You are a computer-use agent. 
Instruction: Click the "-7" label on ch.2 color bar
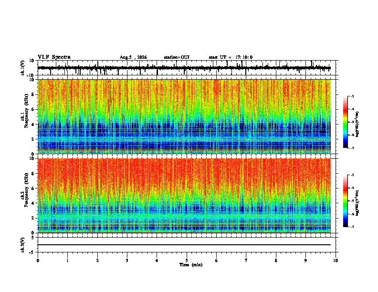click(352, 227)
